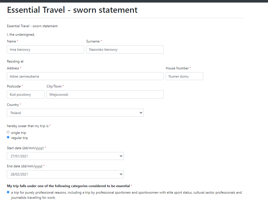Click the Name field label
The height and width of the screenshot is (201, 268).
[x=11, y=41]
